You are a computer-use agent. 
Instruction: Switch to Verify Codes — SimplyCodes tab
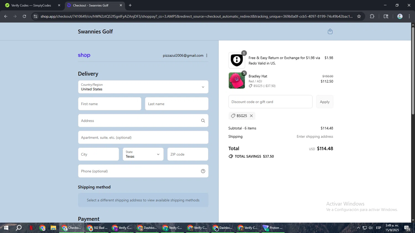[x=31, y=5]
